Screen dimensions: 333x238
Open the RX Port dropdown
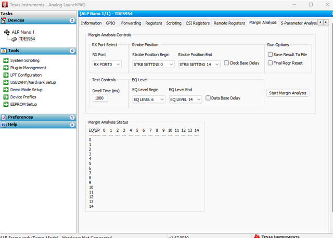click(x=107, y=65)
